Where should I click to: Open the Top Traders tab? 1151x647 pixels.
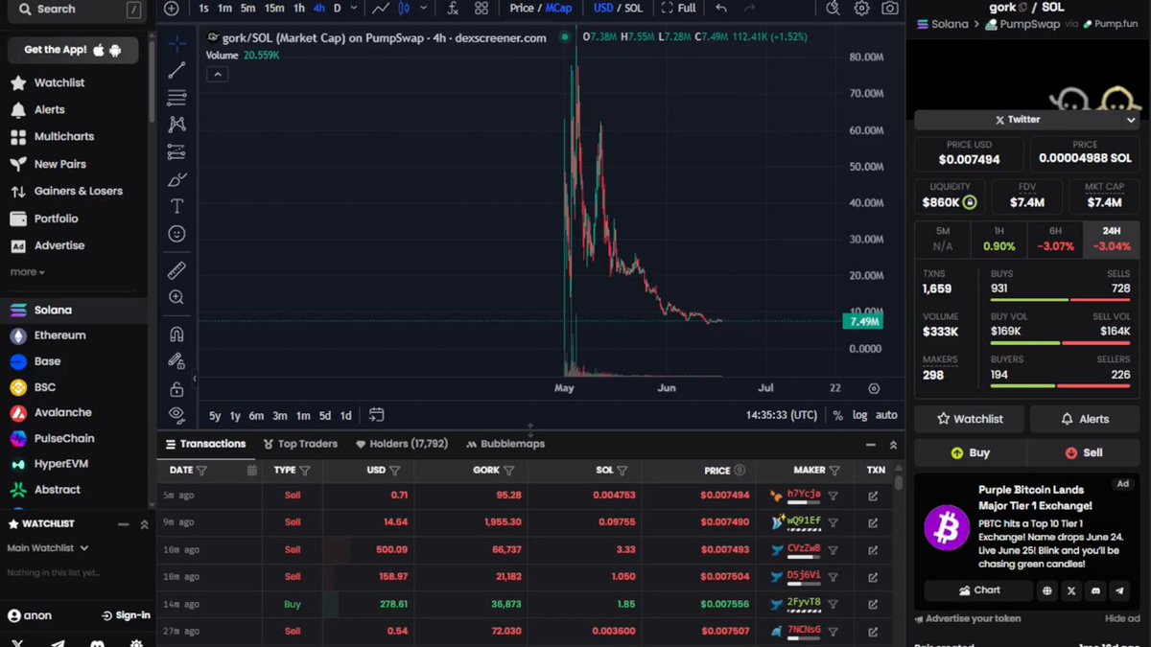point(299,444)
